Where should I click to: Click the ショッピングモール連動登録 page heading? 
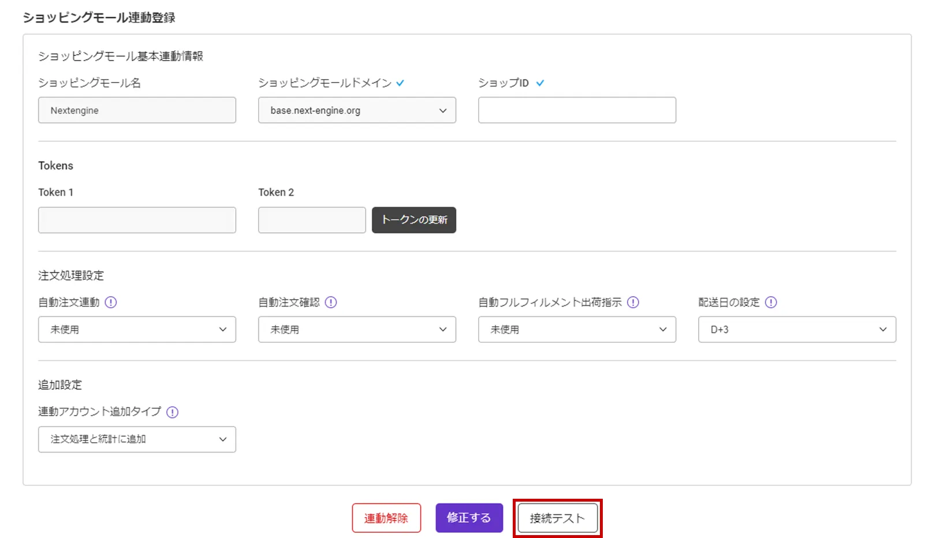click(x=99, y=18)
